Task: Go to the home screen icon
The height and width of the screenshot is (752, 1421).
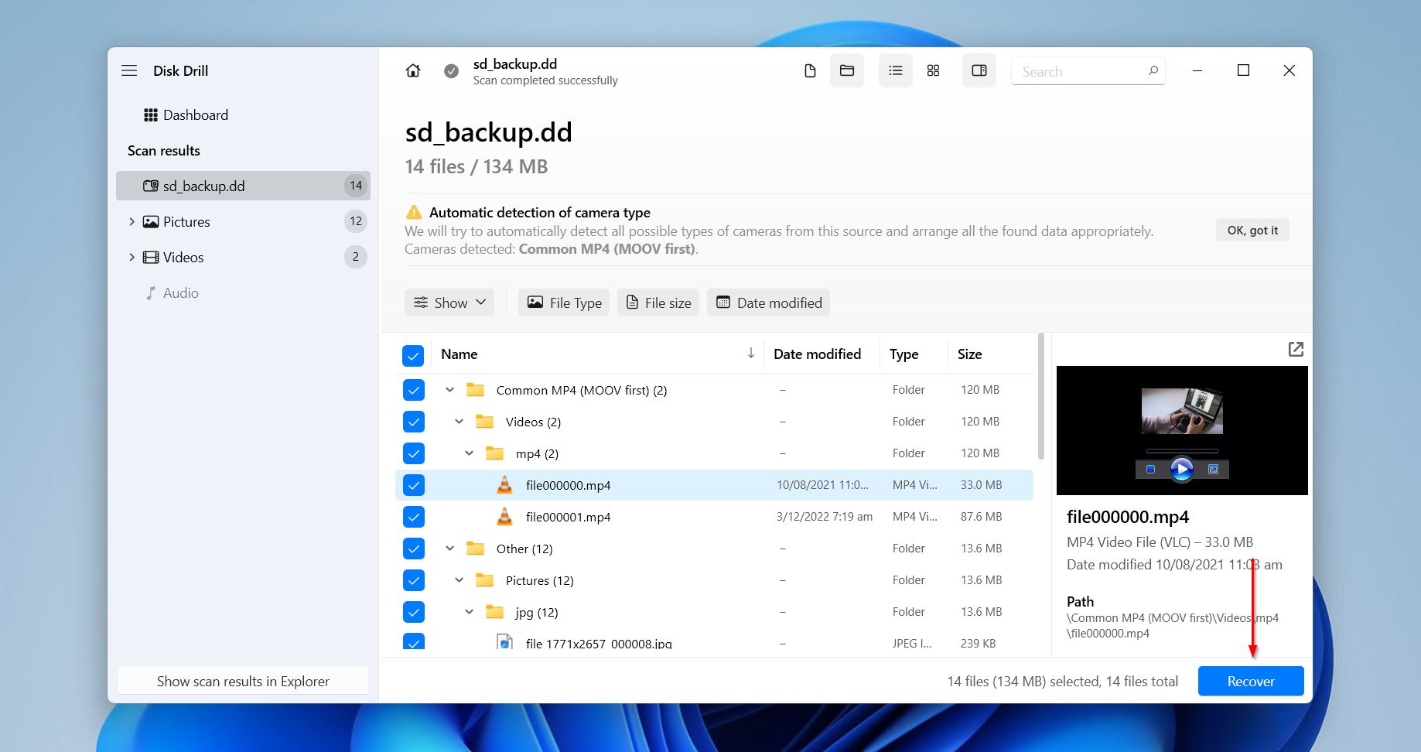Action: click(x=413, y=70)
